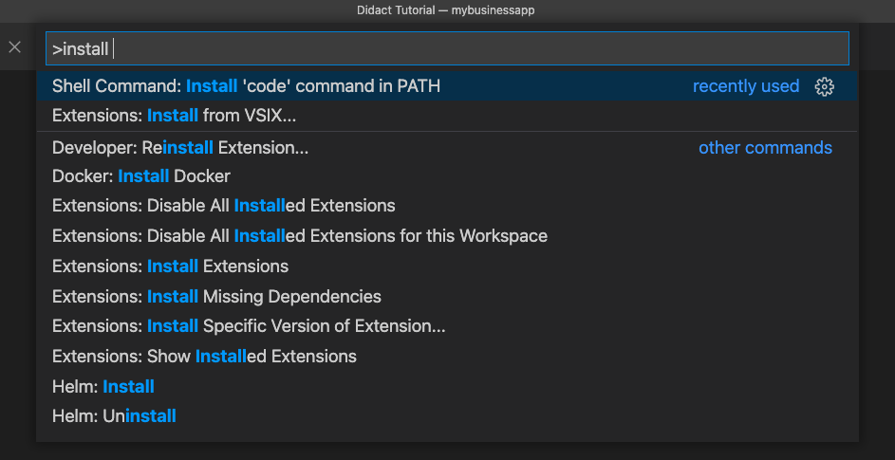The height and width of the screenshot is (460, 895).
Task: Open Extensions: Install Extensions
Action: [447, 267]
